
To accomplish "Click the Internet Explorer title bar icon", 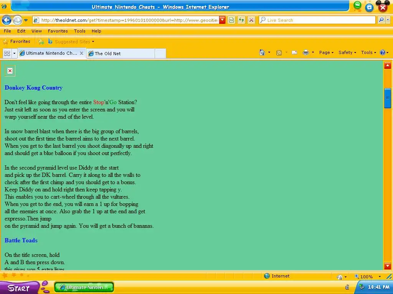I will [x=4, y=7].
